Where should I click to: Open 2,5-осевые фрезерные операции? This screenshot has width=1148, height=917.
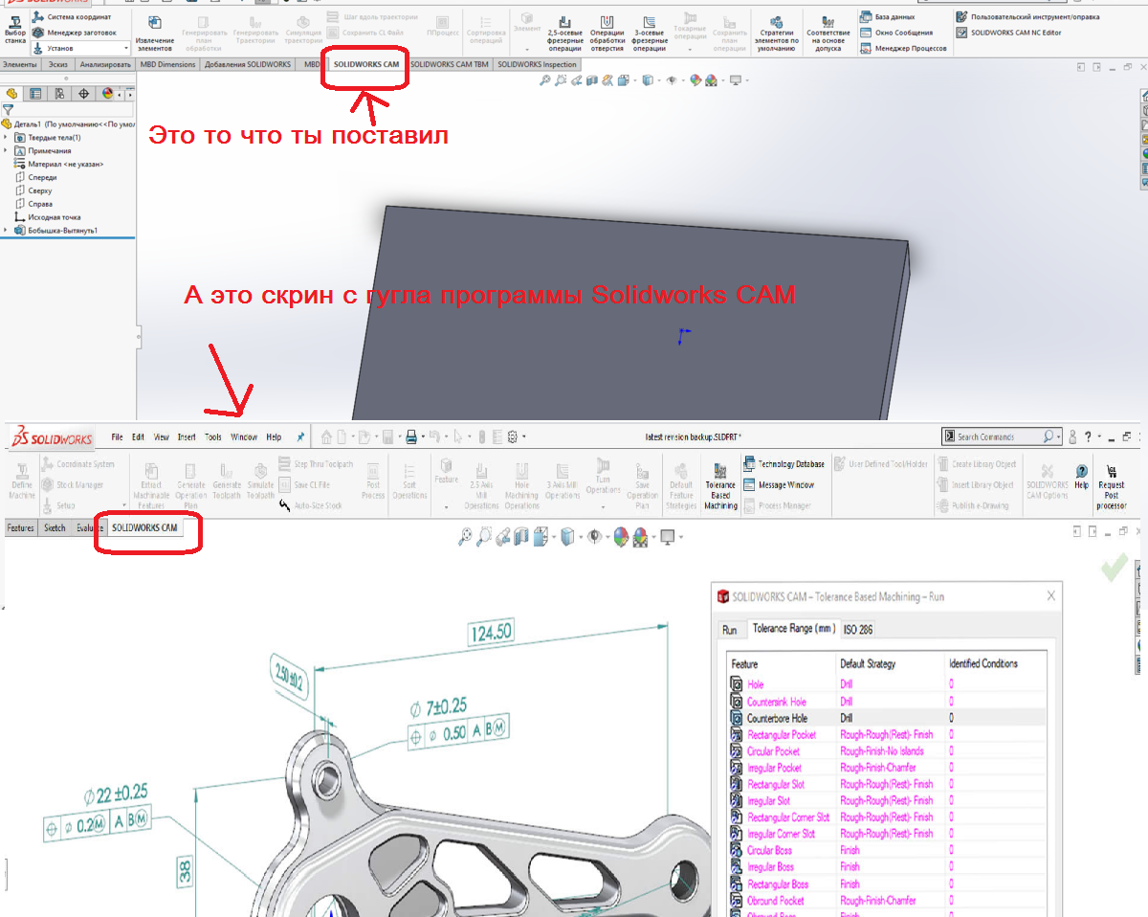(565, 33)
